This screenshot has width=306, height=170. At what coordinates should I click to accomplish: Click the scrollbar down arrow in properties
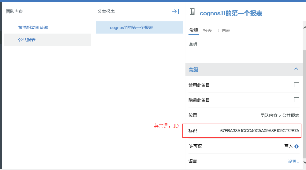point(304,162)
